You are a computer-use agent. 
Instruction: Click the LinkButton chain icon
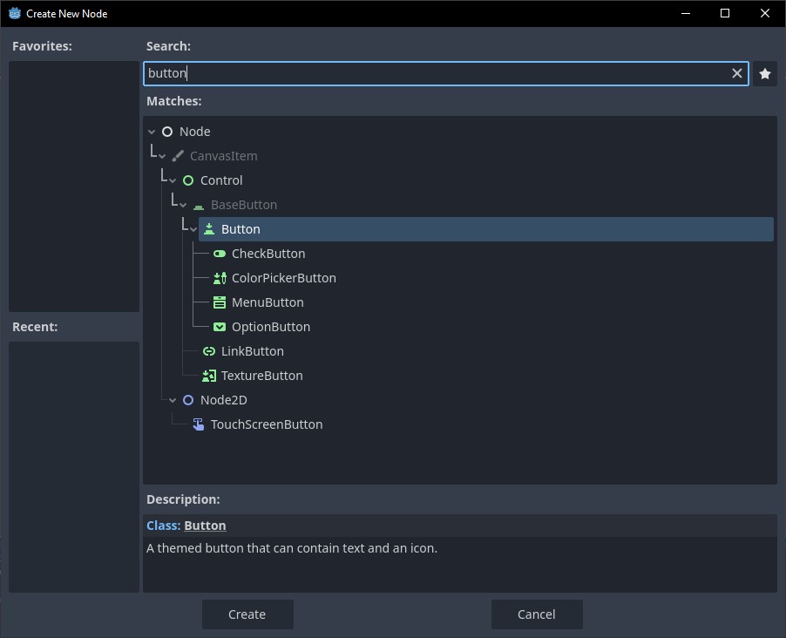pyautogui.click(x=209, y=351)
